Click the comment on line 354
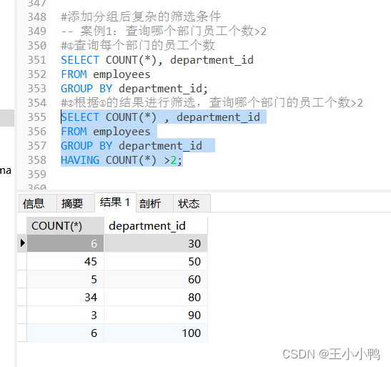This screenshot has width=391, height=367. (212, 103)
